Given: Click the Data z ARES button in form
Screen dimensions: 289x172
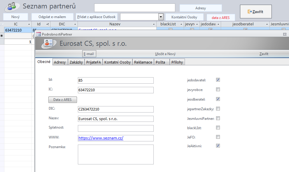Looking at the screenshot, I should [62, 100].
